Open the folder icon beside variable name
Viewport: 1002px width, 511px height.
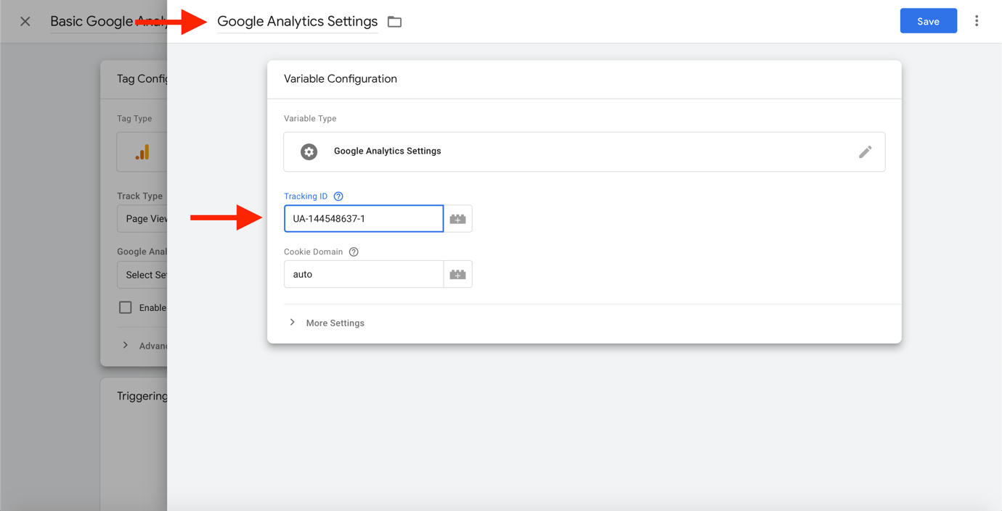click(x=394, y=22)
